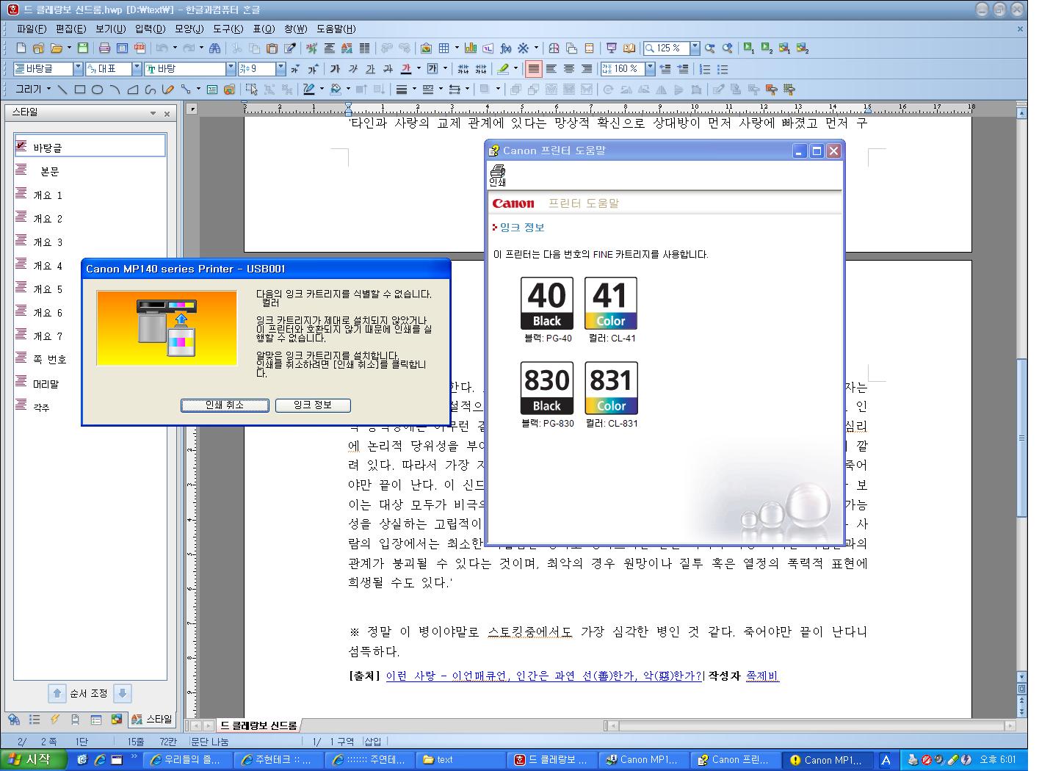Choose the freehand curve drawing tool

click(150, 90)
